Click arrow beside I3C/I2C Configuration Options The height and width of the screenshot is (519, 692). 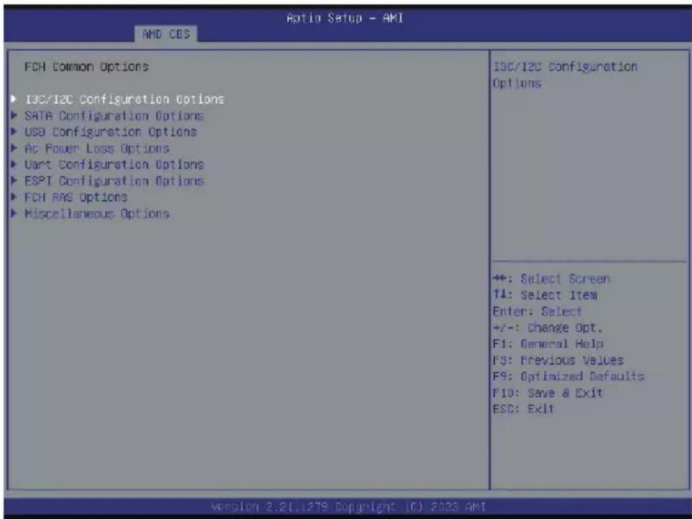14,99
